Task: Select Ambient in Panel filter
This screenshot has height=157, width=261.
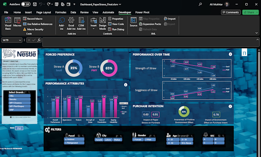Action: pyautogui.click(x=74, y=139)
